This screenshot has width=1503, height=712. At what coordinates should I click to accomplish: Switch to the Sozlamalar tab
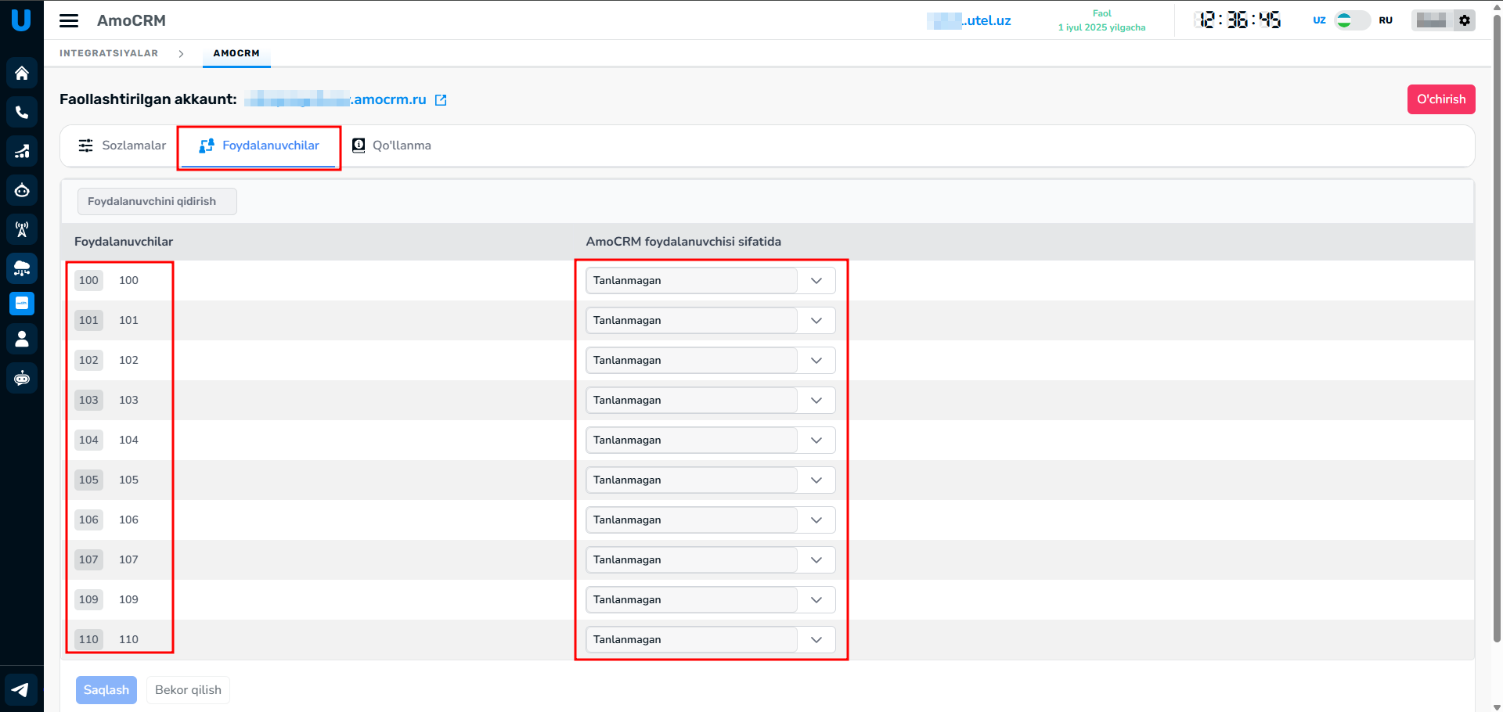click(x=122, y=146)
